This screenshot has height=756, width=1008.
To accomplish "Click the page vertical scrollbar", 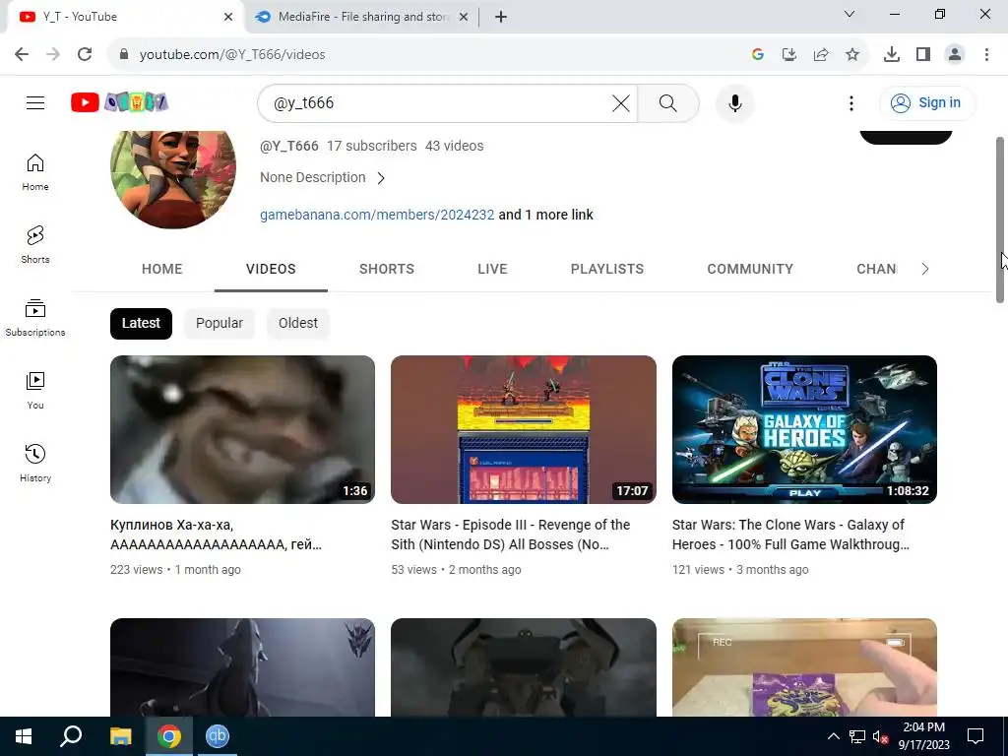I will [1000, 220].
